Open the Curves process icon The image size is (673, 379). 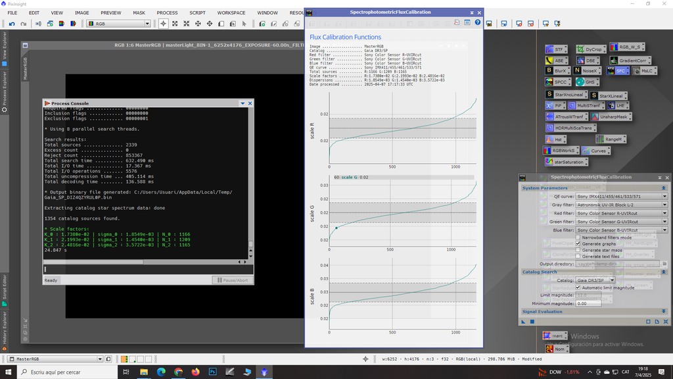pos(595,151)
